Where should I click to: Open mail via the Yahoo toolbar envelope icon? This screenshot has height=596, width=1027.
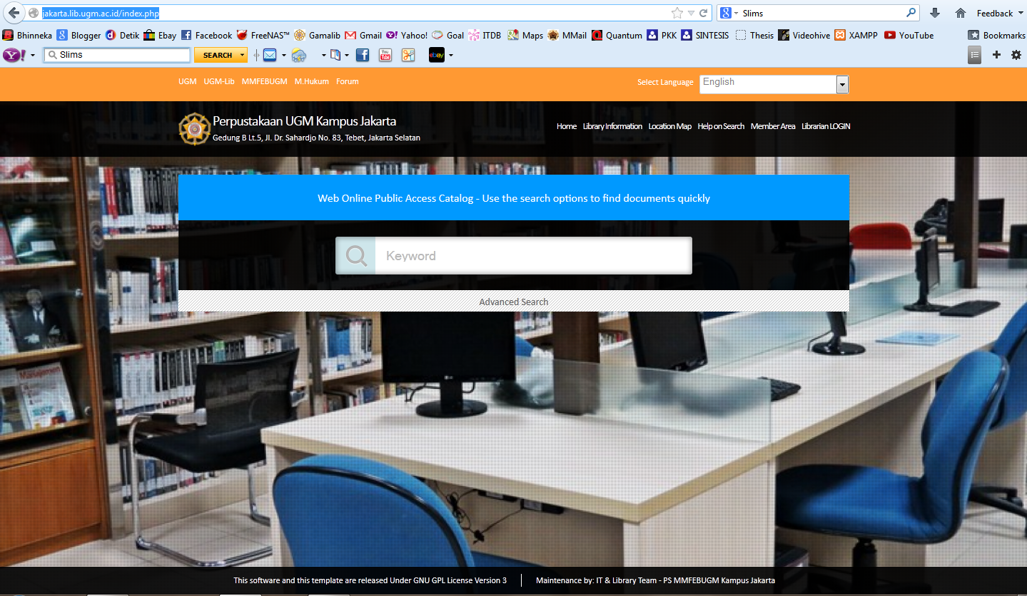tap(271, 54)
